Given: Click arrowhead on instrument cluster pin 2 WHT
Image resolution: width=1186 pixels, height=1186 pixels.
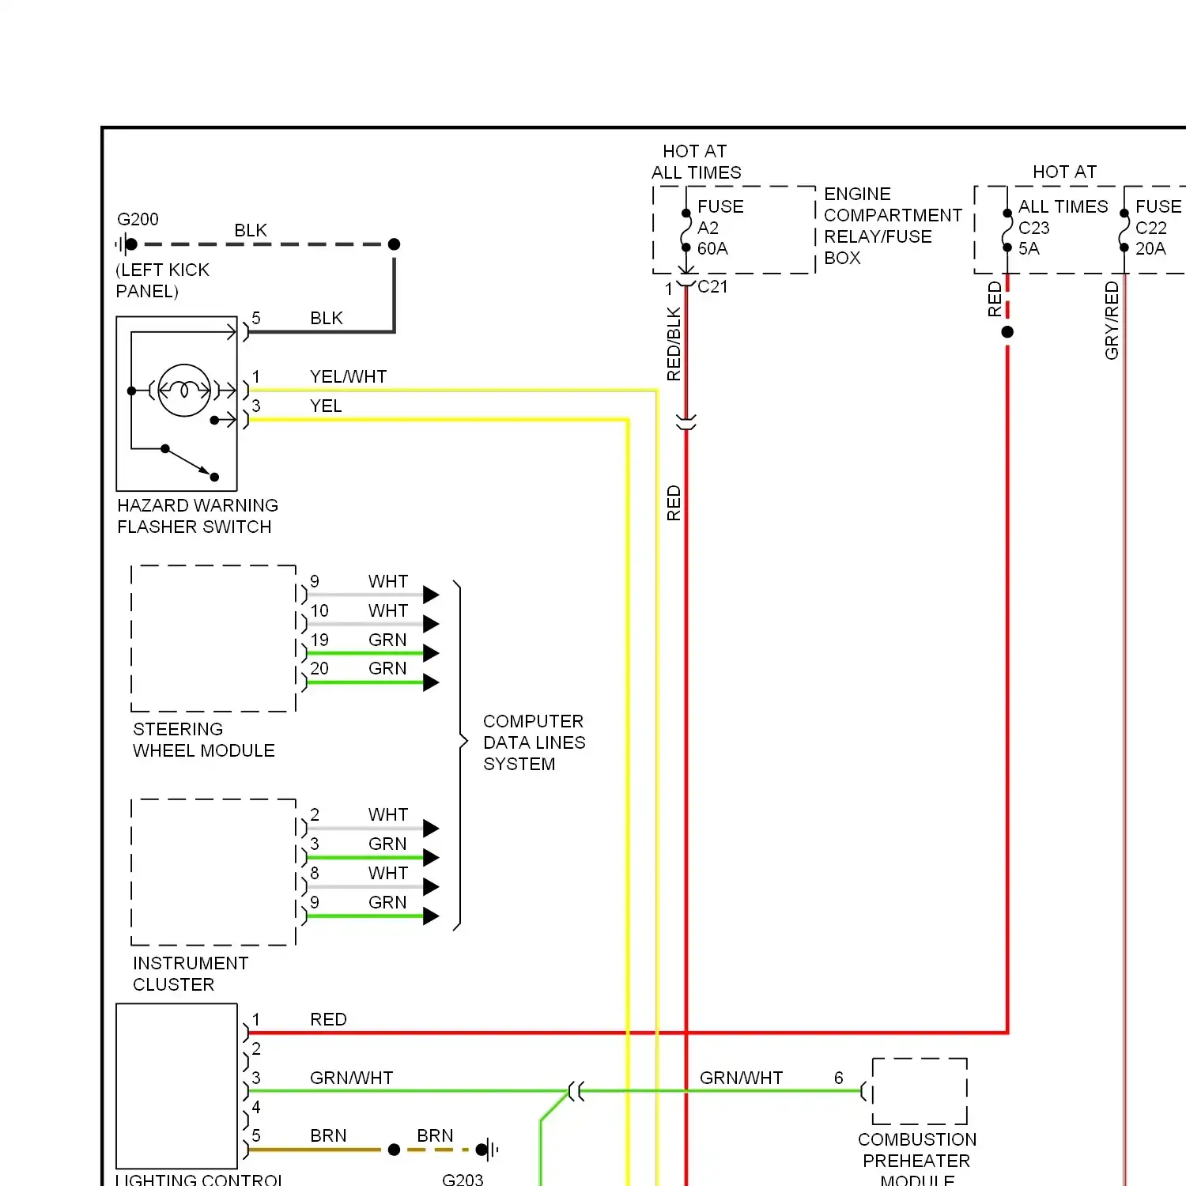Looking at the screenshot, I should click(431, 829).
